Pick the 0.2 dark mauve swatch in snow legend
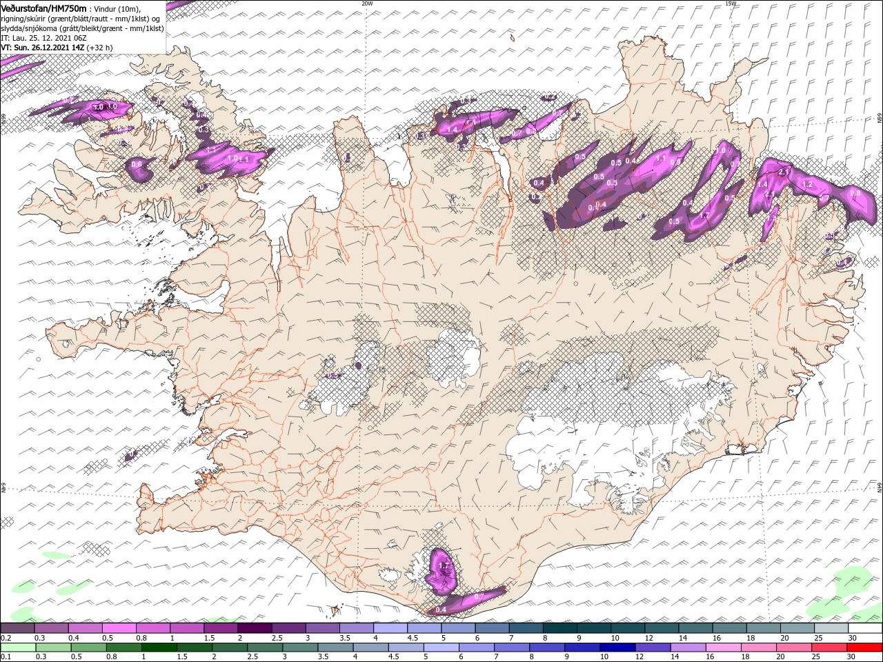This screenshot has height=662, width=883. coord(17,628)
